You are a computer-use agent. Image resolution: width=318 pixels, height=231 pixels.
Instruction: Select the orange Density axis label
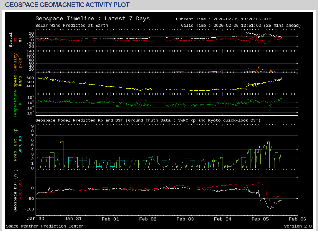coord(15,62)
